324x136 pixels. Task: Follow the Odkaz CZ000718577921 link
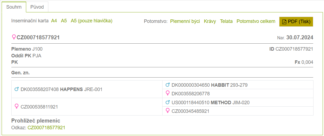pos(46,127)
